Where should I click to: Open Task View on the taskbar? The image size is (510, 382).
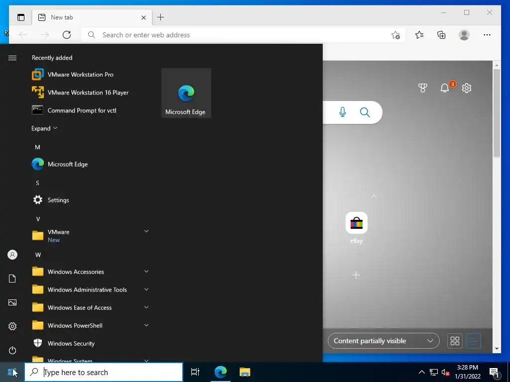click(x=195, y=372)
